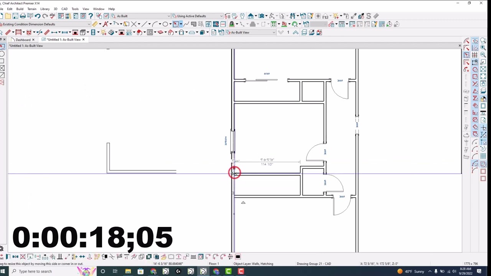Viewport: 491px width, 276px height.
Task: Open the CAD menu
Action: pos(64,9)
